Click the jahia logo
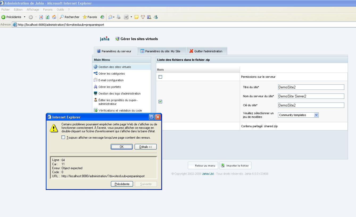This screenshot has width=356, height=217. pos(105,39)
